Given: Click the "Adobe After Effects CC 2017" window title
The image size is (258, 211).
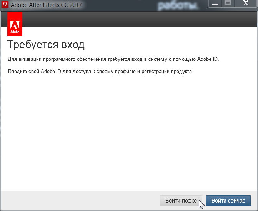Looking at the screenshot, I should [x=46, y=5].
